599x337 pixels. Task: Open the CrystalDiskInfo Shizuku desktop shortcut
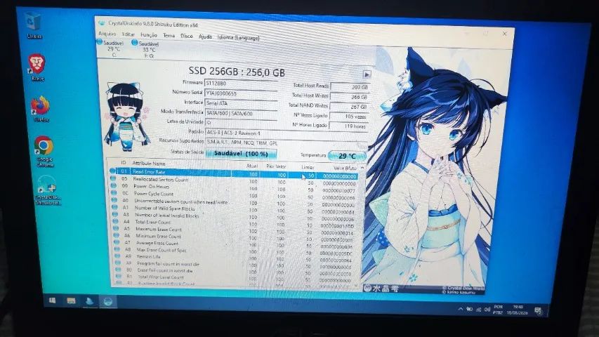click(x=48, y=190)
